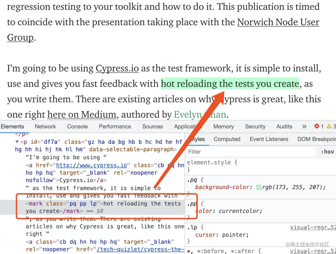Show more DevTools tabs via chevron
This screenshot has height=254, width=336.
click(304, 126)
